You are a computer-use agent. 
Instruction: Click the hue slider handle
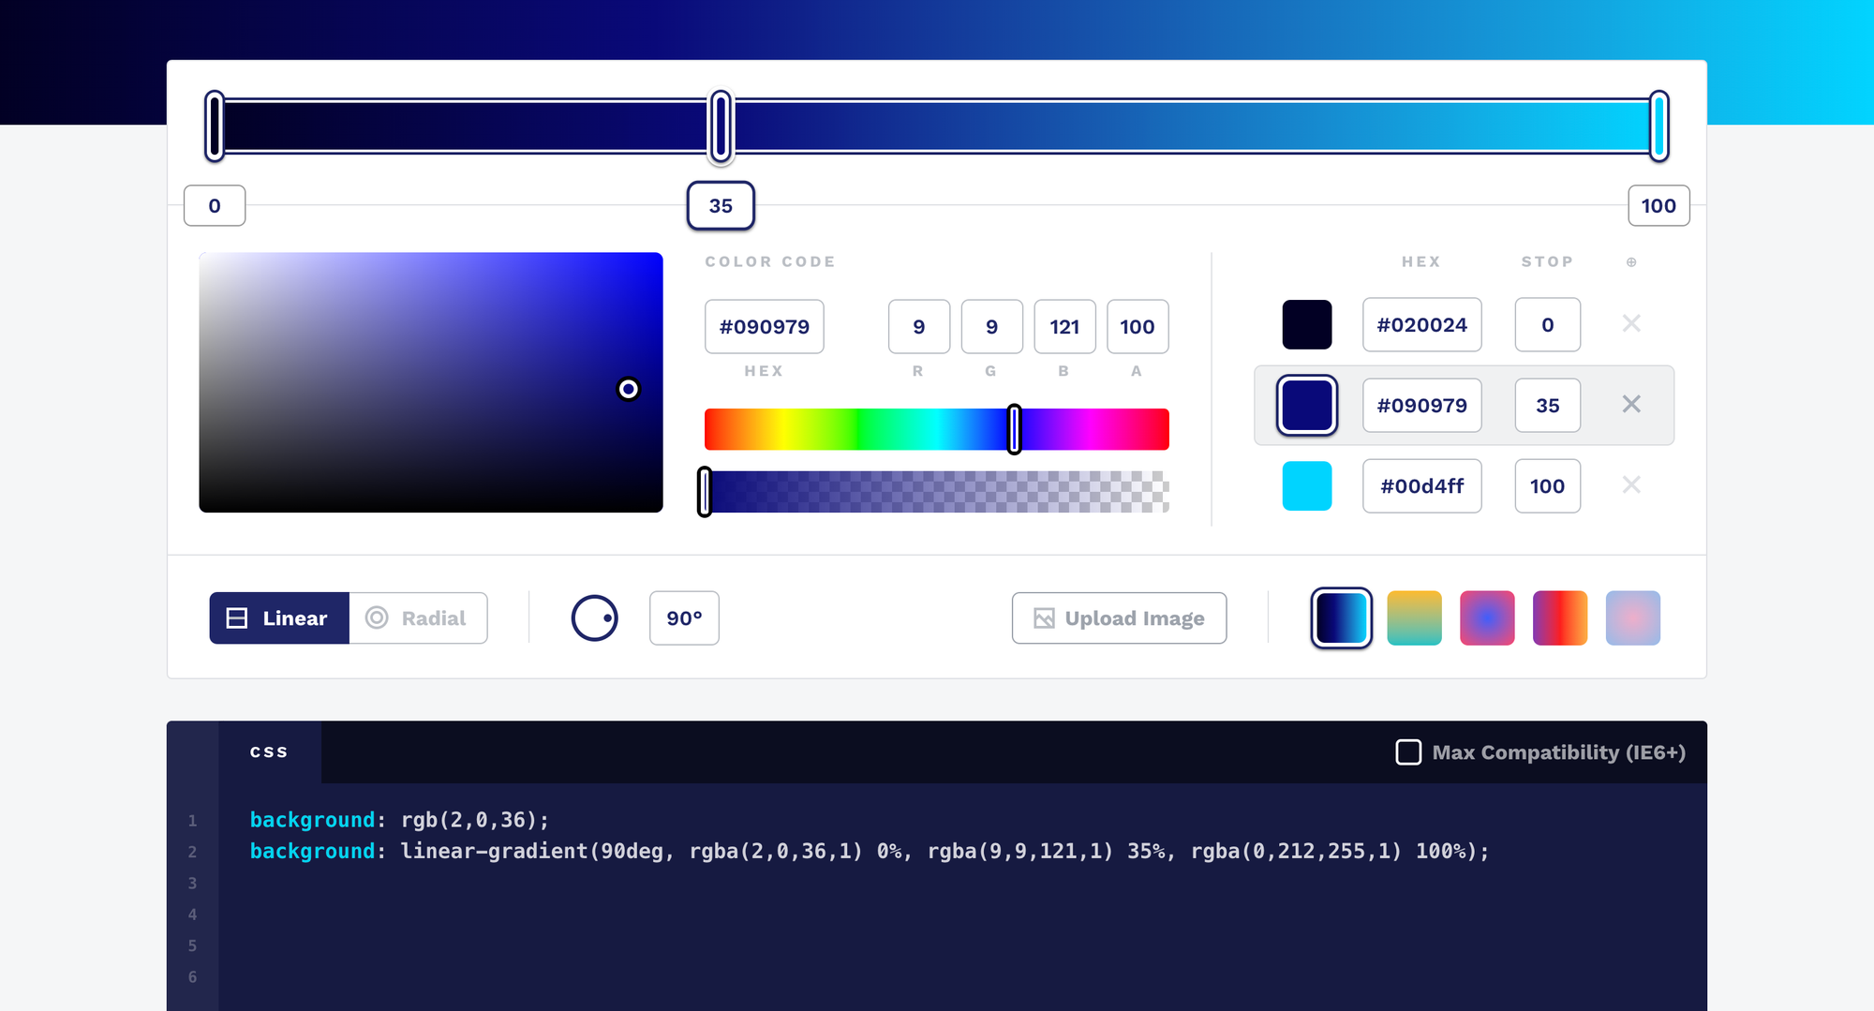point(1014,429)
